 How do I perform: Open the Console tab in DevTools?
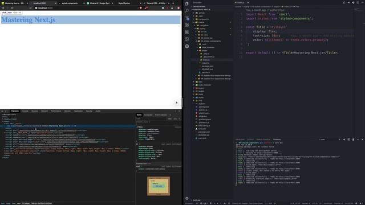[25, 111]
